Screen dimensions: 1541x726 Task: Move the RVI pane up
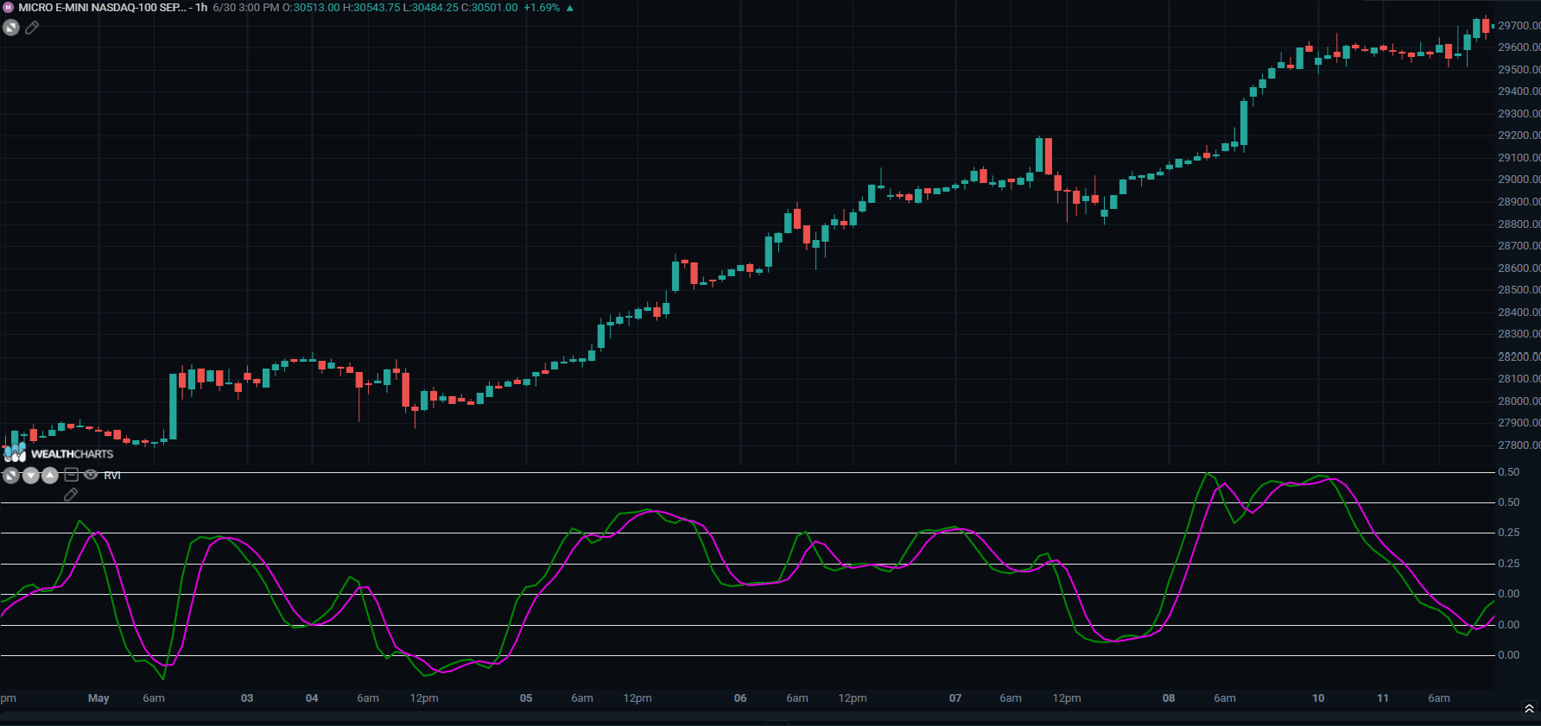pos(50,475)
